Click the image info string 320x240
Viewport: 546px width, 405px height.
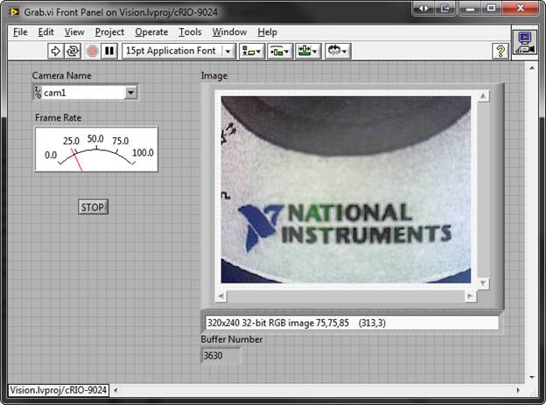[x=351, y=323]
